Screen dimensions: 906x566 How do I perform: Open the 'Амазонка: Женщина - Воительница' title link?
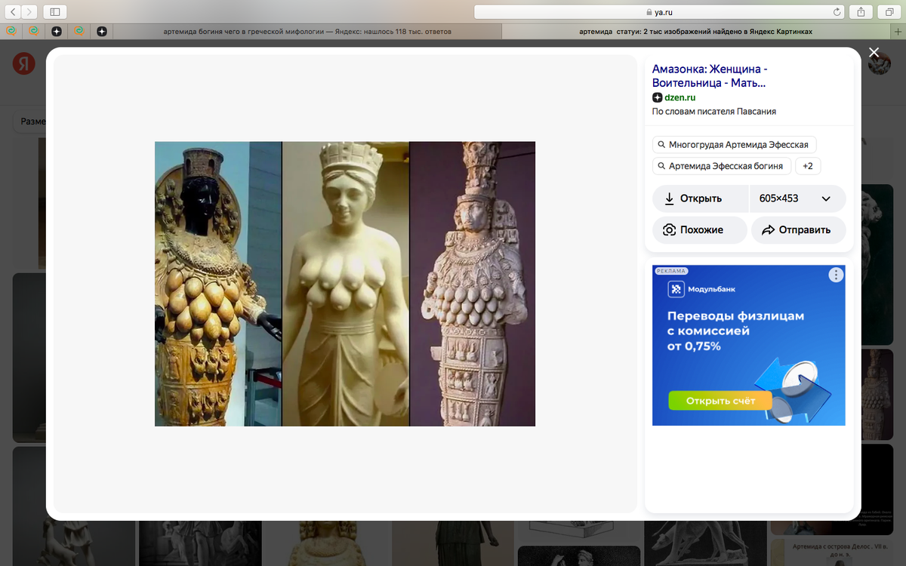click(x=710, y=76)
